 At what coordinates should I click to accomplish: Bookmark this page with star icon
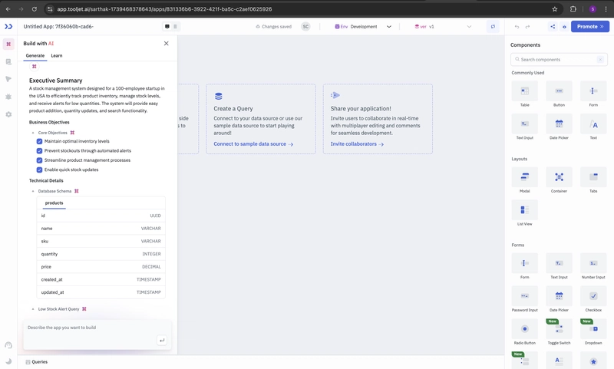coord(554,9)
